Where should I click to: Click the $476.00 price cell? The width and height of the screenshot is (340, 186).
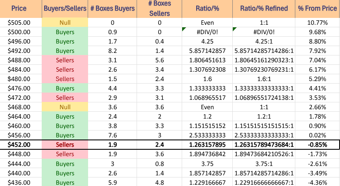pyautogui.click(x=21, y=88)
